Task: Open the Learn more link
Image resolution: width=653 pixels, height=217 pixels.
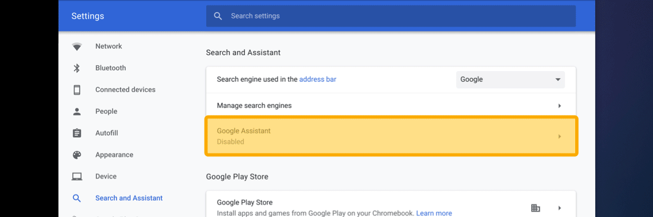Action: click(x=434, y=213)
